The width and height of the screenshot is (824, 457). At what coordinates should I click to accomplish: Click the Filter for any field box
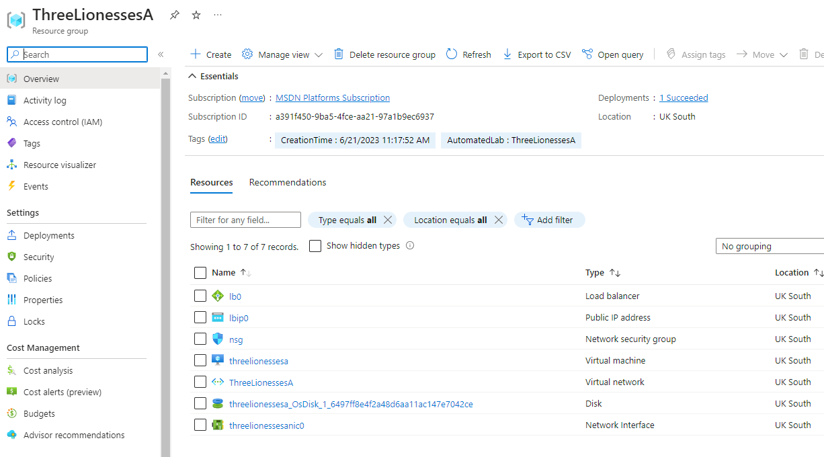point(245,220)
